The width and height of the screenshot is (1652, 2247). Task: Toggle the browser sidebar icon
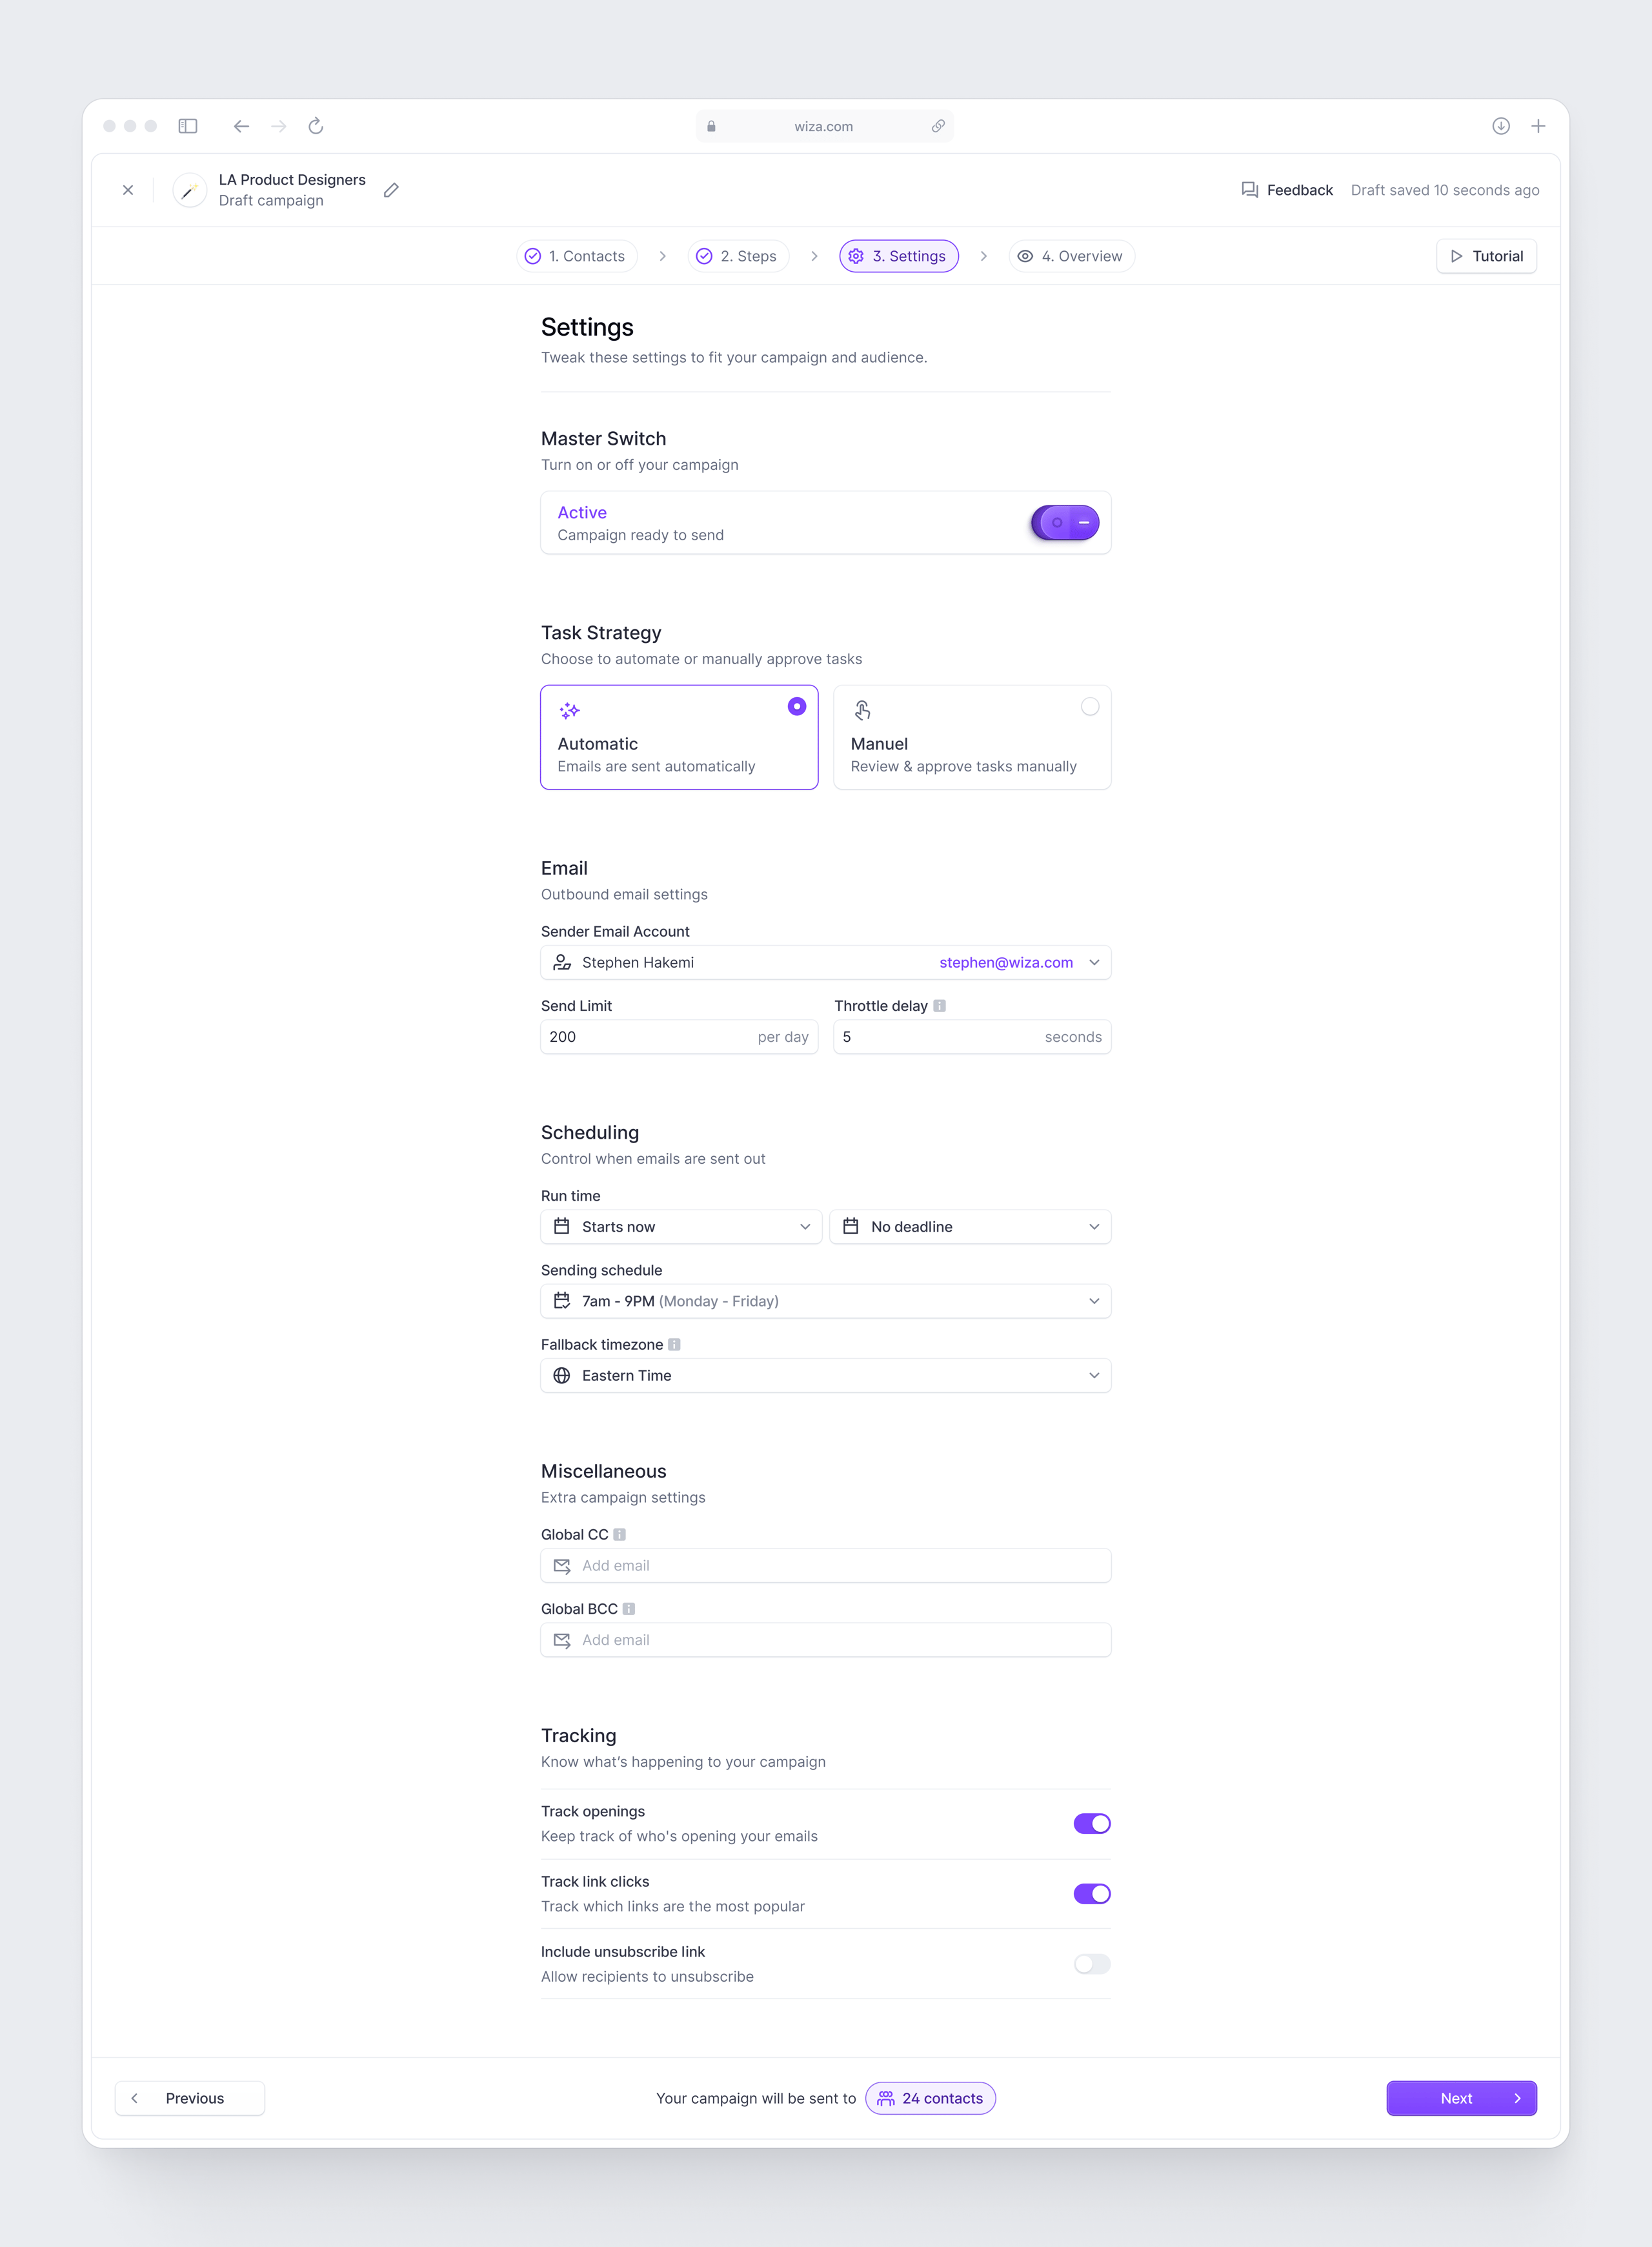click(x=188, y=126)
